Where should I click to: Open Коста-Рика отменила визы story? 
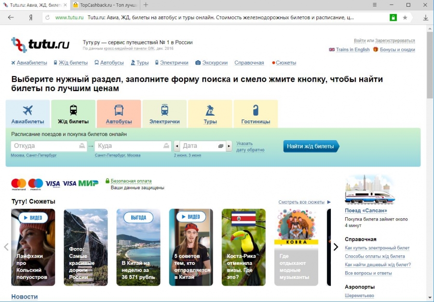tap(244, 247)
